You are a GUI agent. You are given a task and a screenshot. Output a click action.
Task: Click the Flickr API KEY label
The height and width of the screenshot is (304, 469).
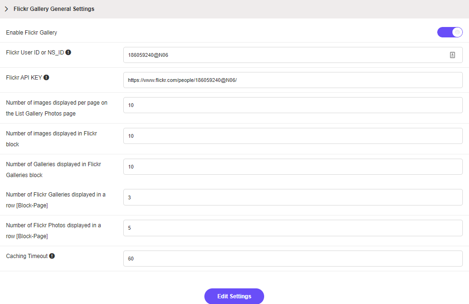click(x=24, y=78)
